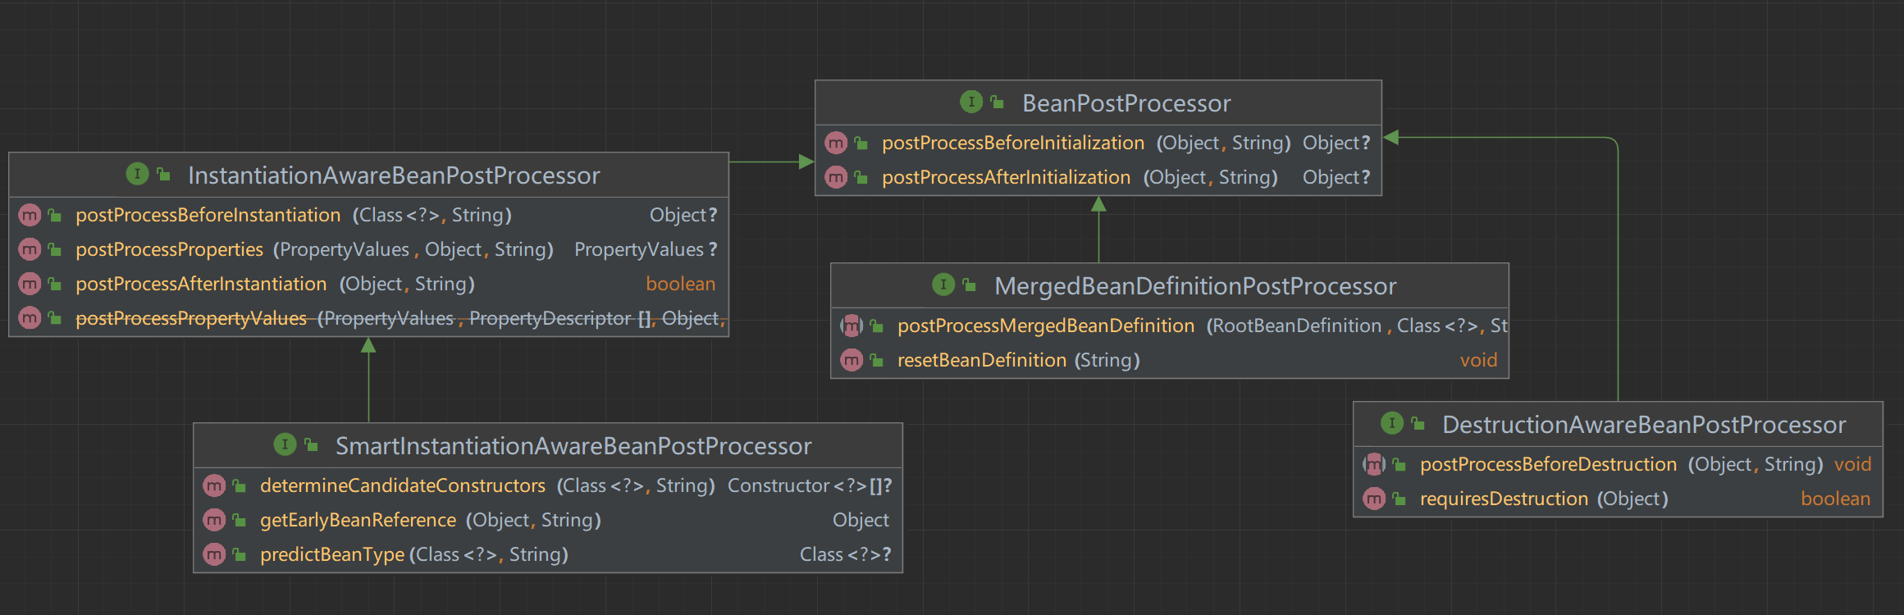Click the method icon of requiresDestruction

coord(1374,499)
